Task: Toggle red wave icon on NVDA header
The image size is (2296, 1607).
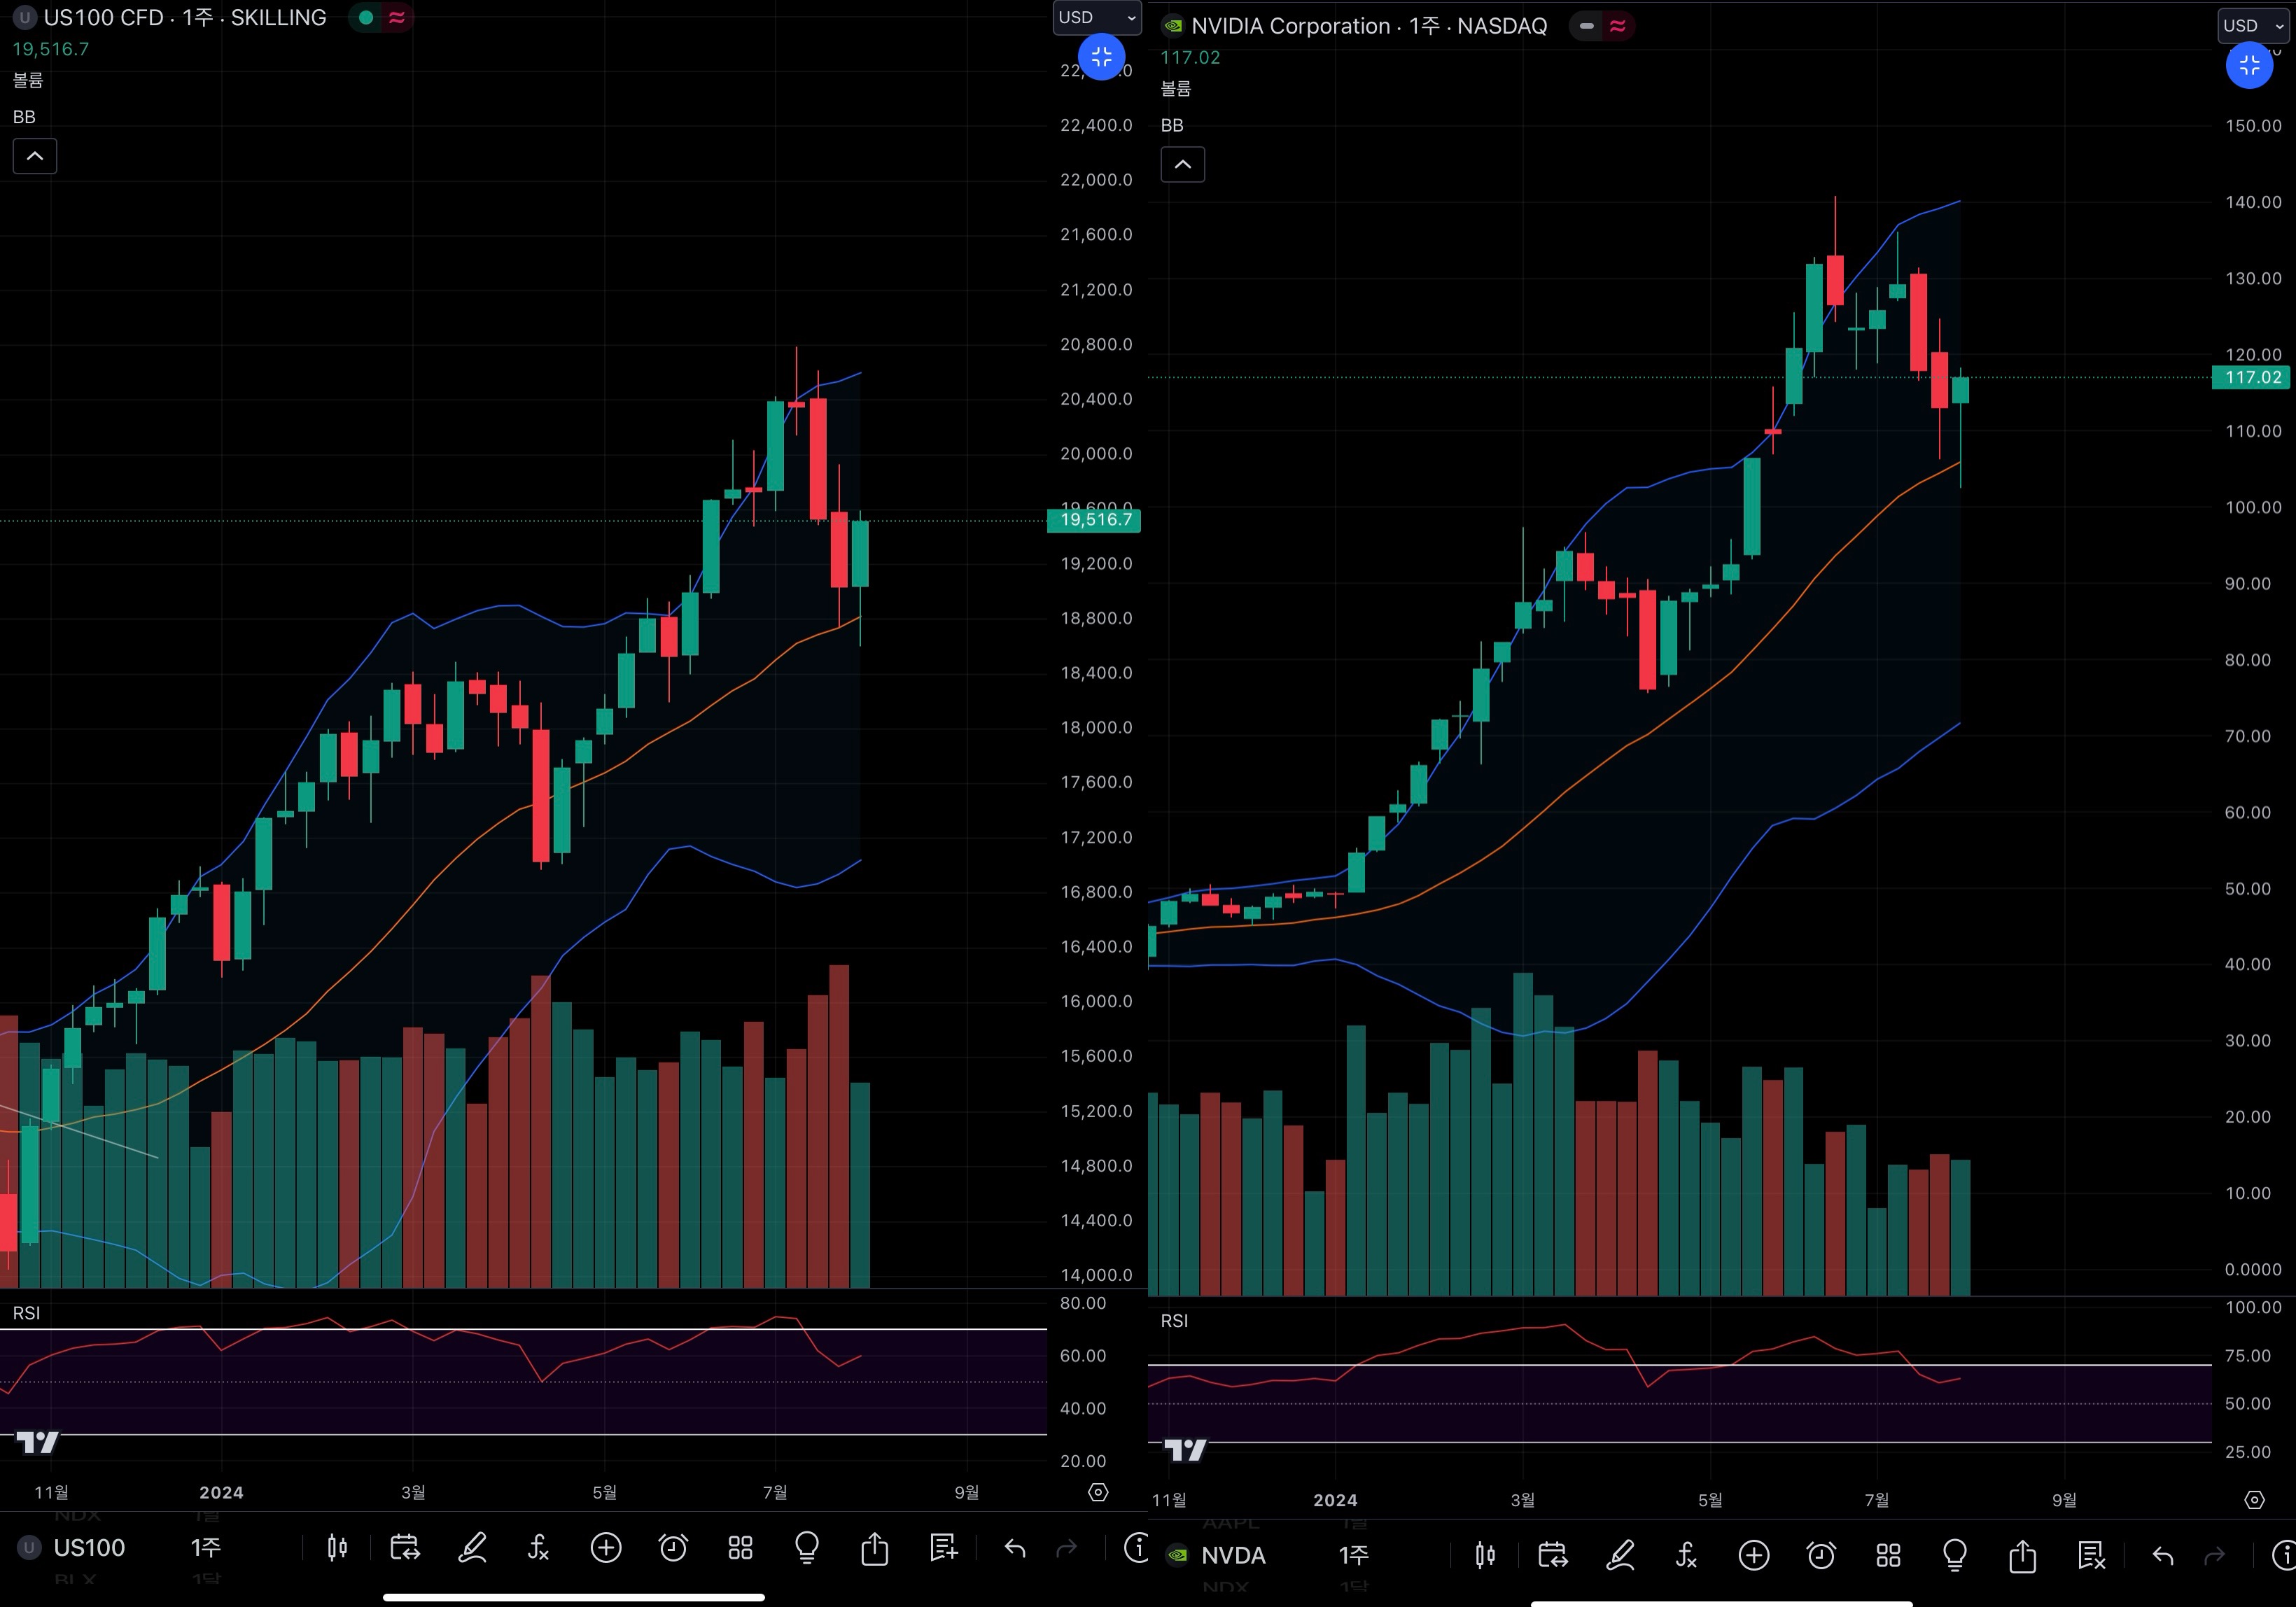Action: click(1618, 26)
